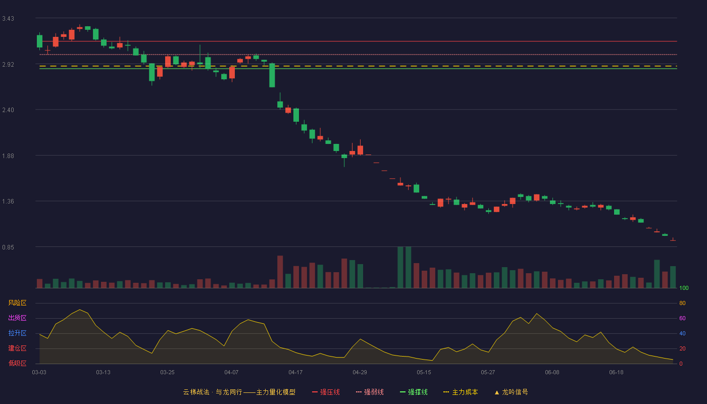This screenshot has width=707, height=404.
Task: Toggle the 强压线 legend item
Action: point(326,392)
